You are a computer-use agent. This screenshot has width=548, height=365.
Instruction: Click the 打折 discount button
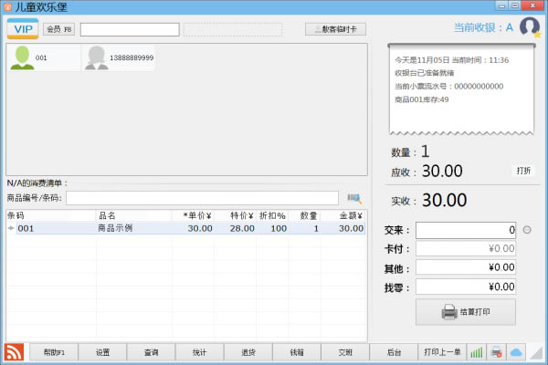(x=523, y=171)
